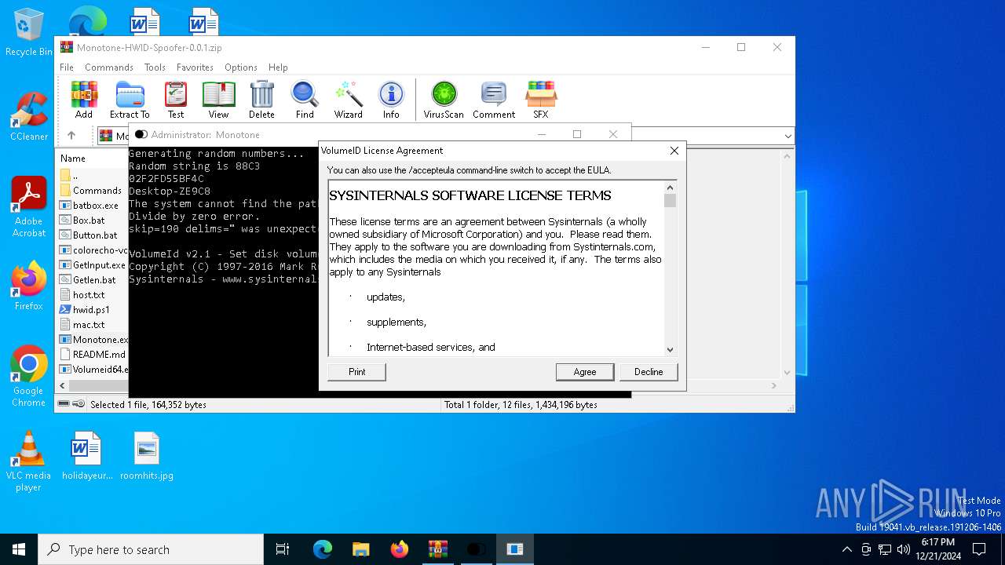Expand the WinRAR address bar dropdown
The width and height of the screenshot is (1005, 565).
(x=788, y=137)
